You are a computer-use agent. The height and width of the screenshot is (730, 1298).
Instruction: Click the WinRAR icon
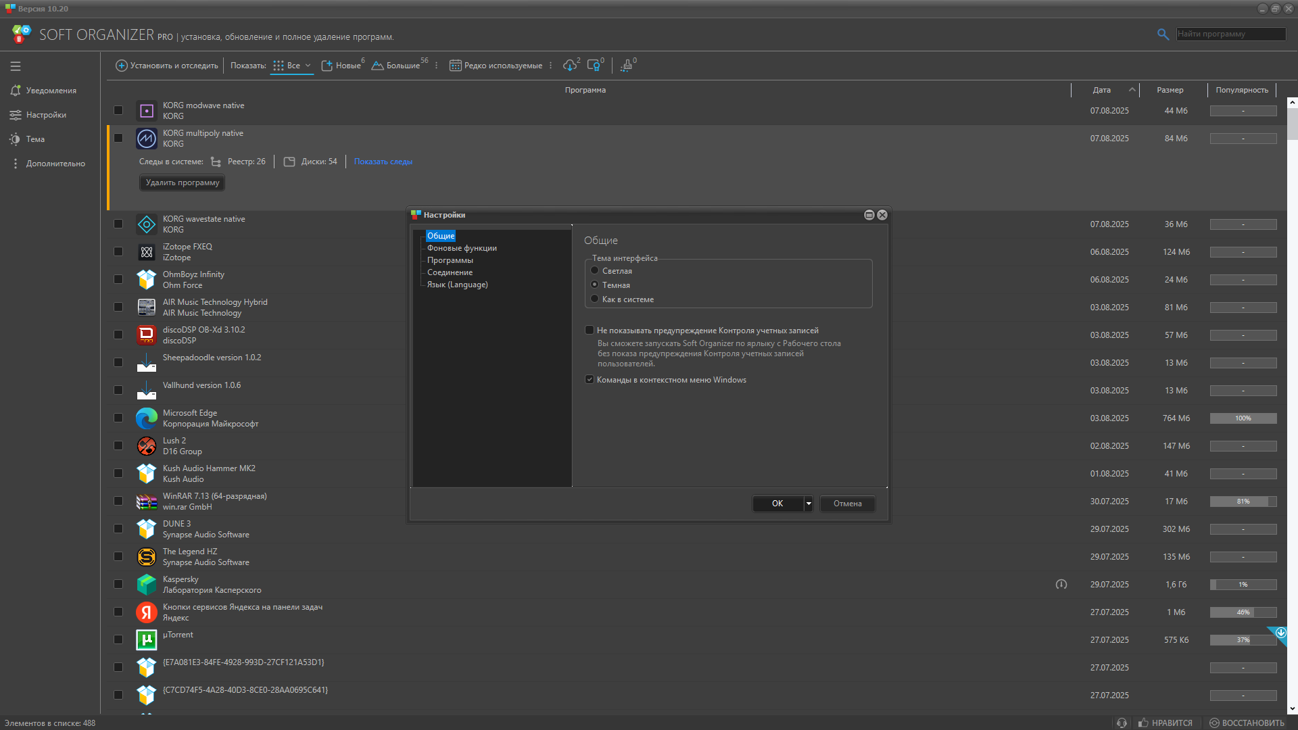point(147,502)
